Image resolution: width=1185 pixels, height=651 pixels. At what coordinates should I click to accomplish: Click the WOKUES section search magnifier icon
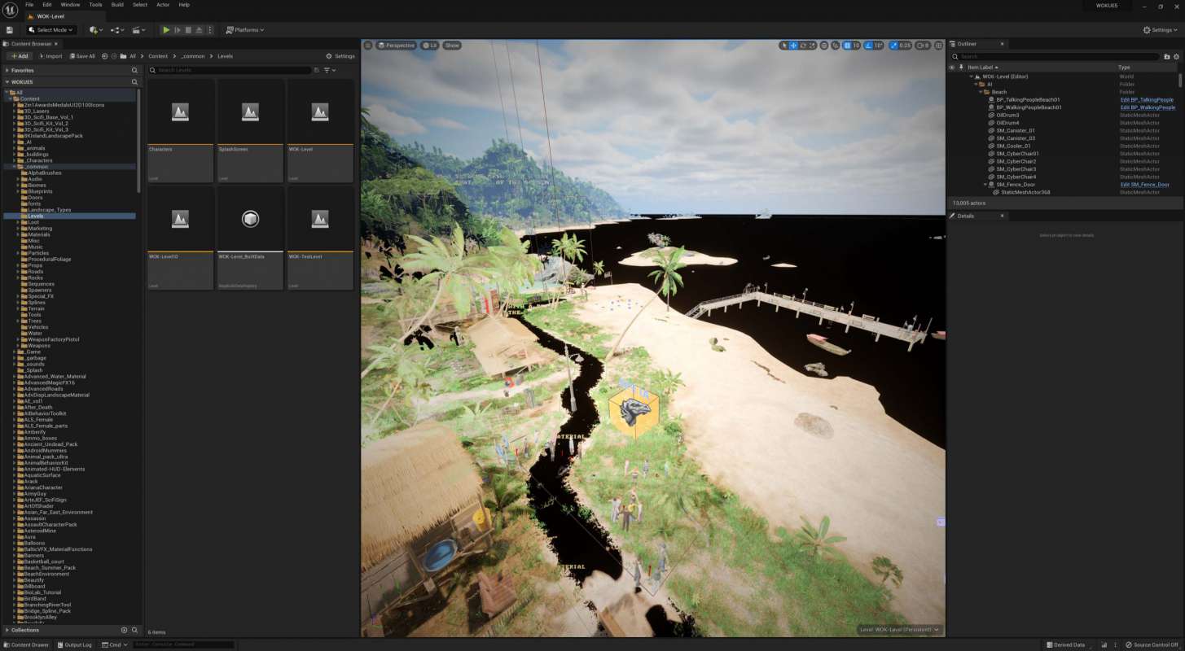(135, 82)
